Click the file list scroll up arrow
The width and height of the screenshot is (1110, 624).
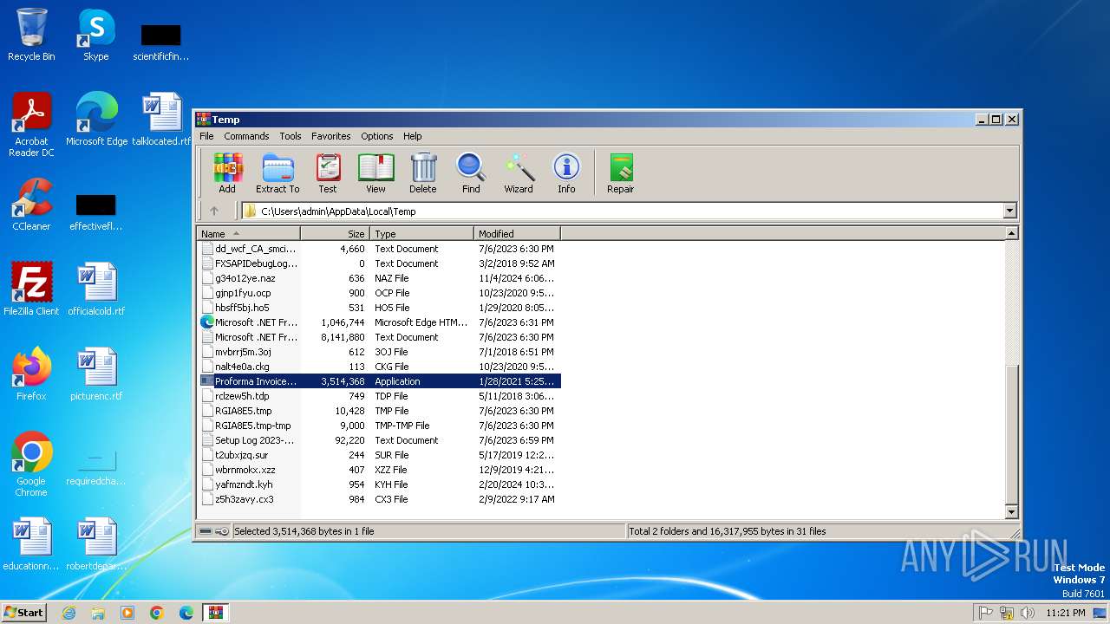(1011, 233)
